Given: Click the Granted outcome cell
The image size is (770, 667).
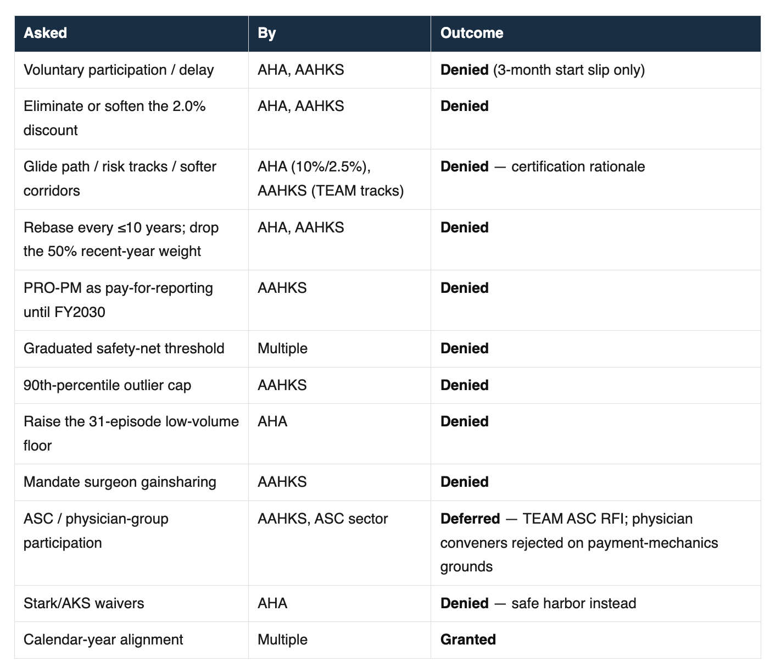Looking at the screenshot, I should [x=596, y=640].
